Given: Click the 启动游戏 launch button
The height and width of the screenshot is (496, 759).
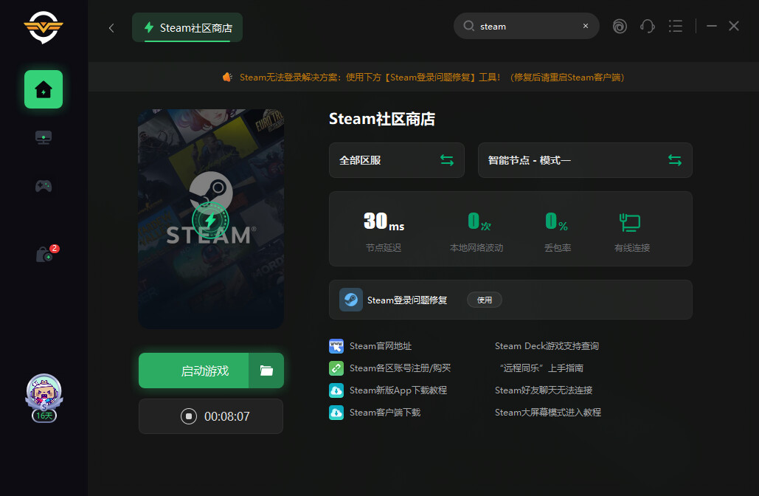Looking at the screenshot, I should (x=193, y=371).
